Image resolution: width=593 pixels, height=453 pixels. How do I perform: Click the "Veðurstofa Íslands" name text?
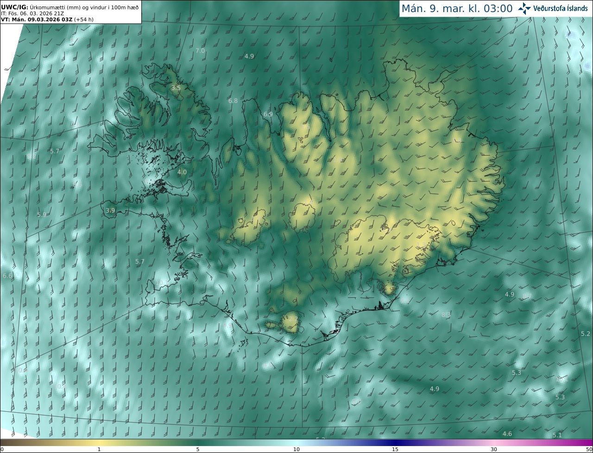click(x=561, y=8)
